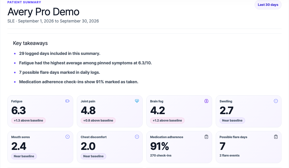Click the Medication adherence card title
Viewport: 289px width, 168px height.
click(167, 137)
